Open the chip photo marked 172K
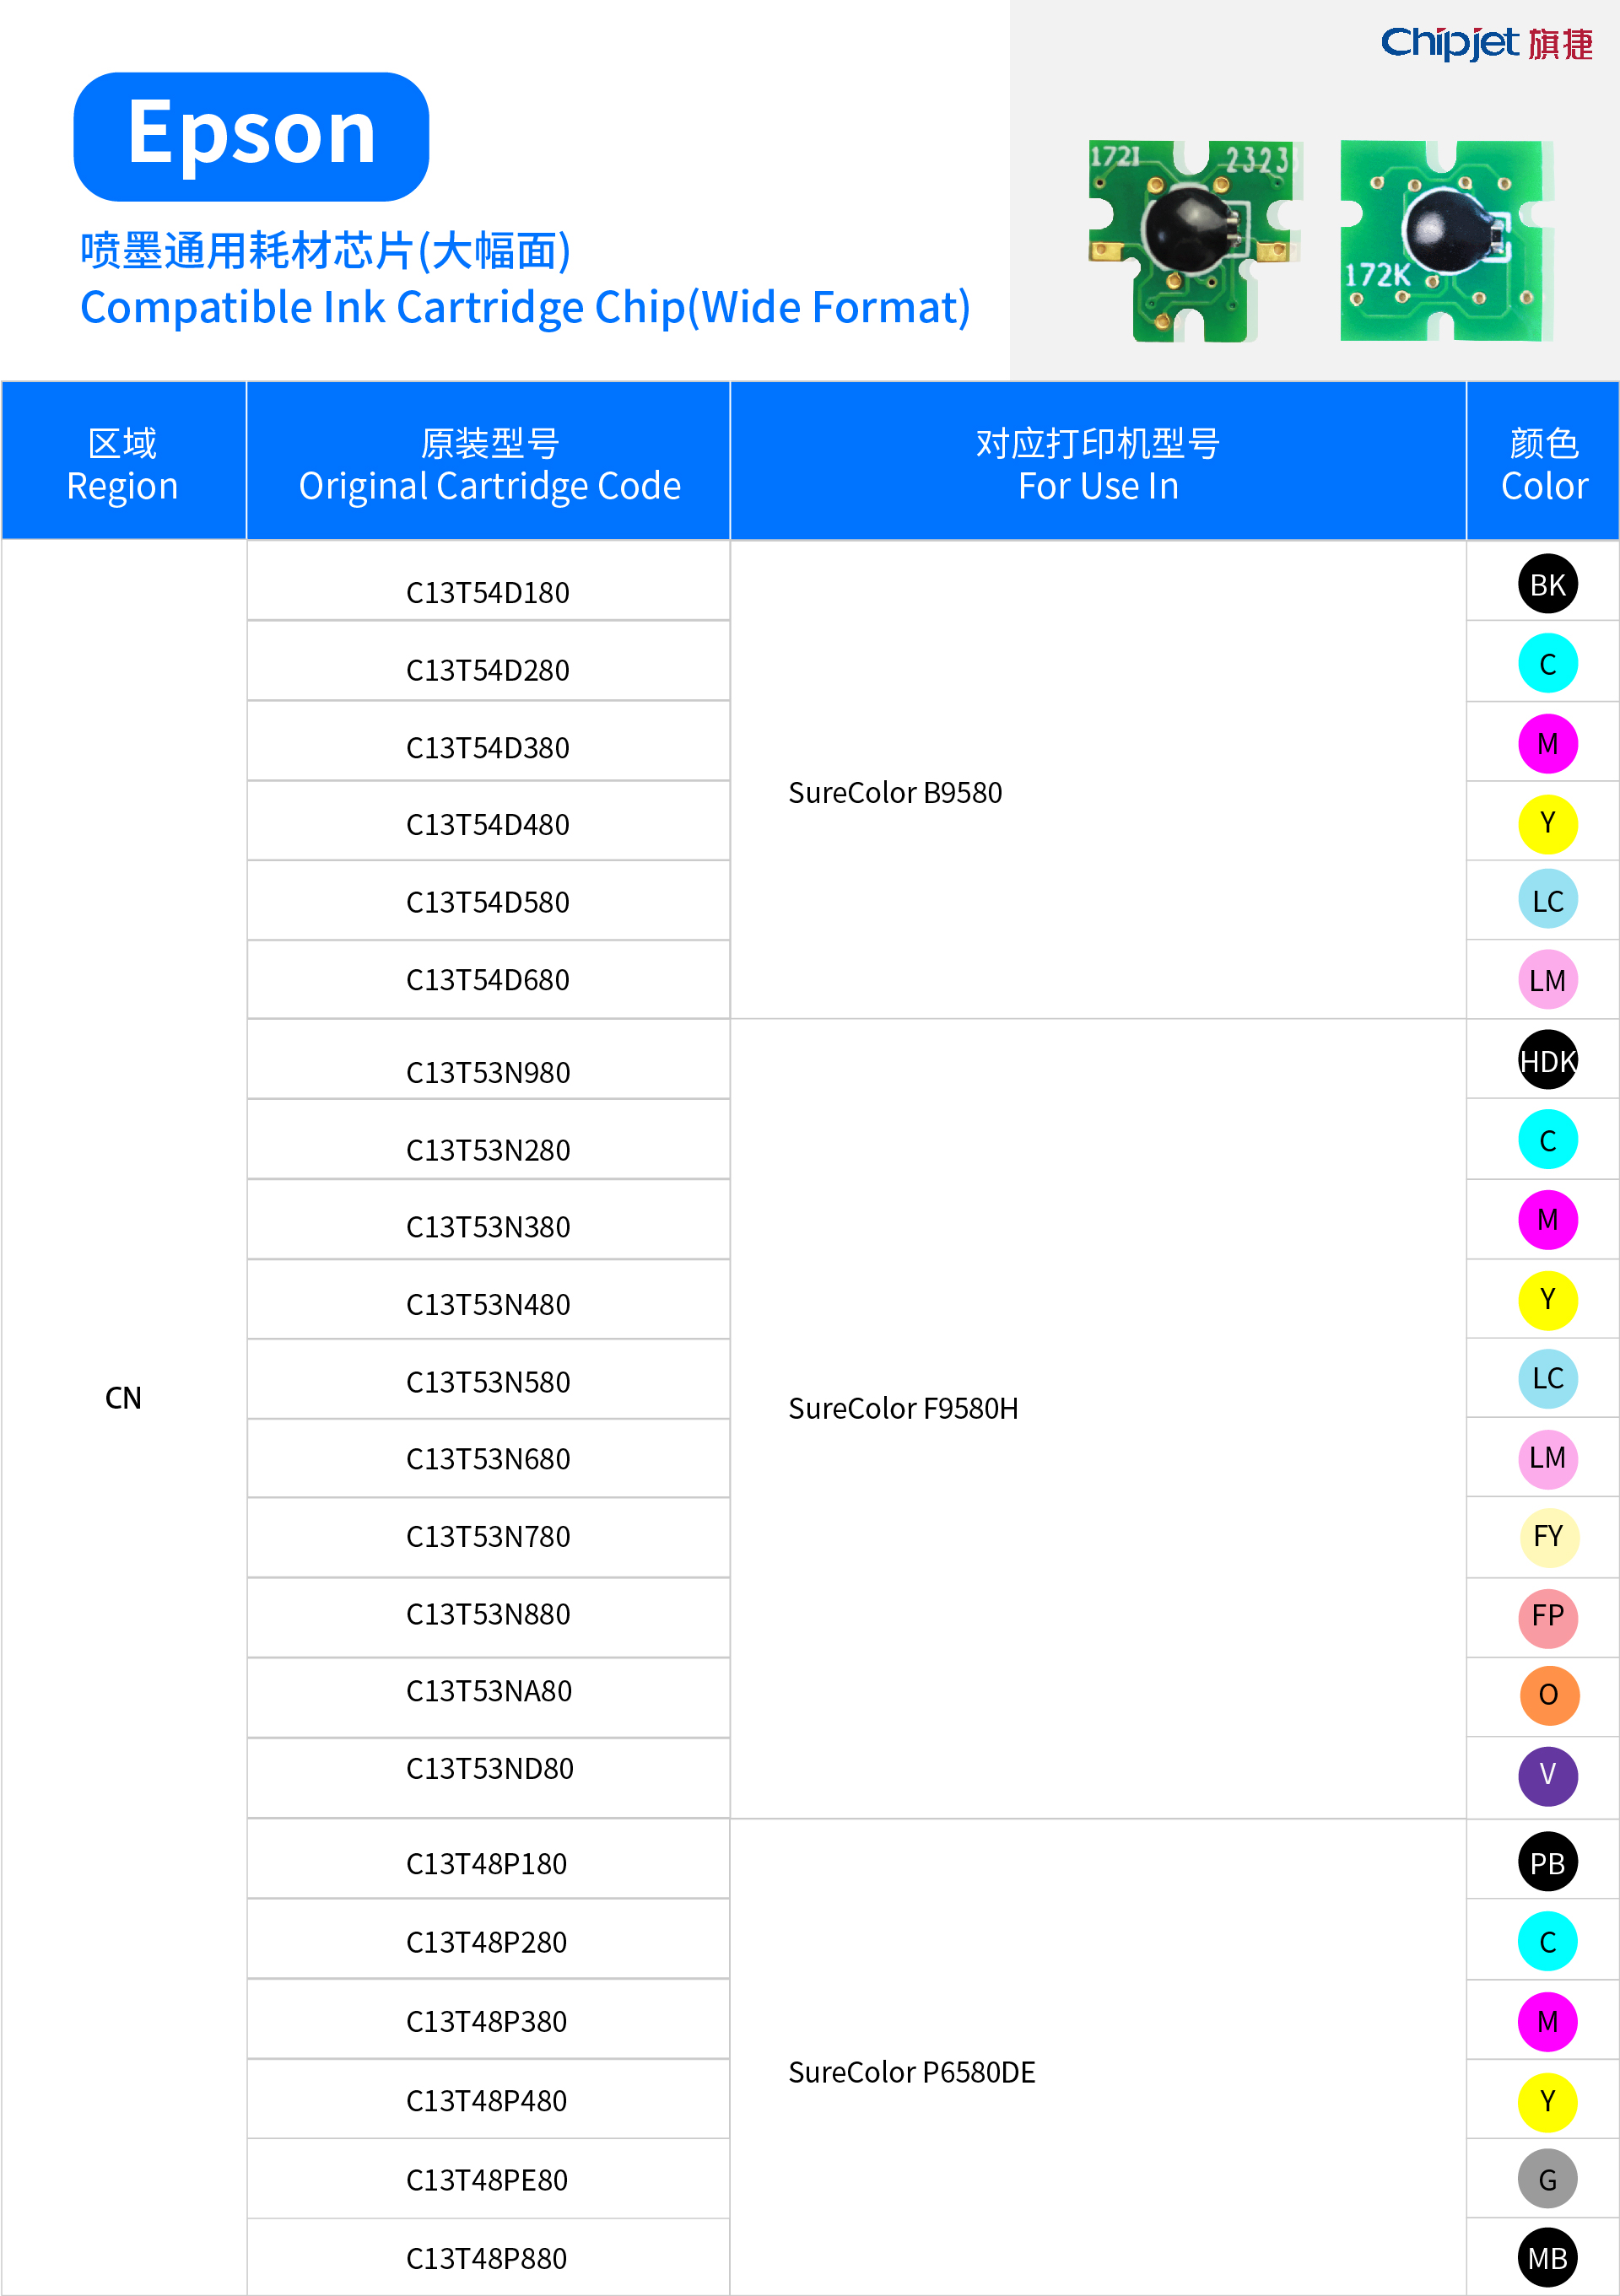The height and width of the screenshot is (2296, 1620). [x=1447, y=240]
